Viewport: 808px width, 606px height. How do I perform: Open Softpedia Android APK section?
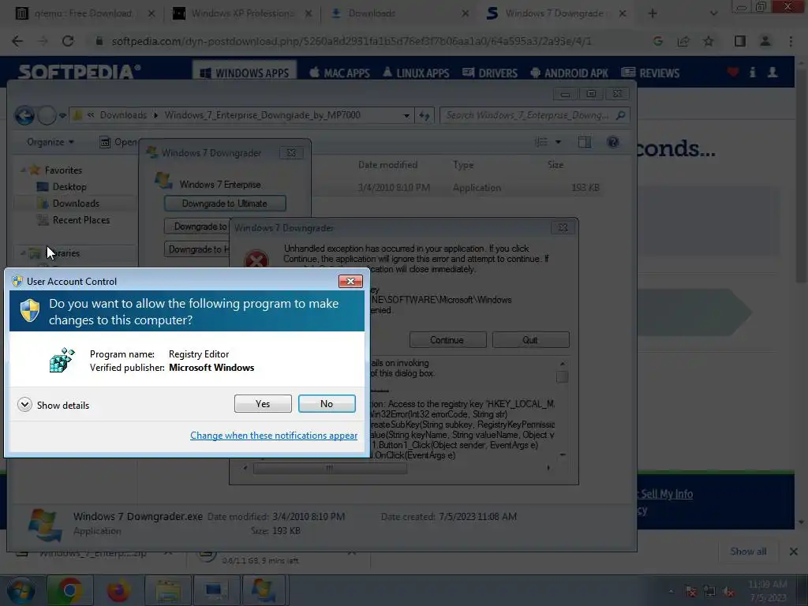tap(570, 73)
